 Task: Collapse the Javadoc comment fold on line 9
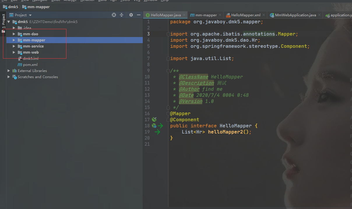click(168, 71)
